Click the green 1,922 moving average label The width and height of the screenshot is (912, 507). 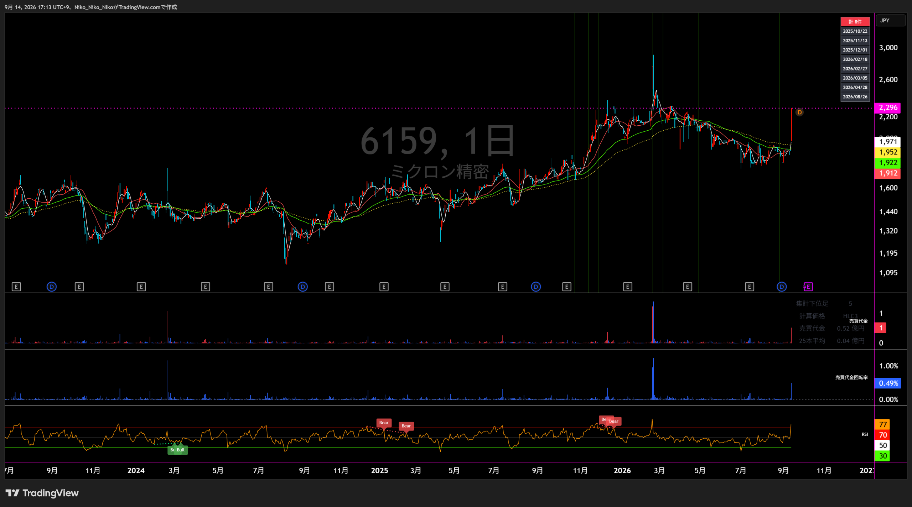(888, 163)
